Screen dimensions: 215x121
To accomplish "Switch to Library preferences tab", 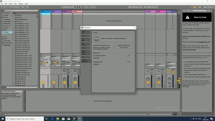I will (x=85, y=48).
